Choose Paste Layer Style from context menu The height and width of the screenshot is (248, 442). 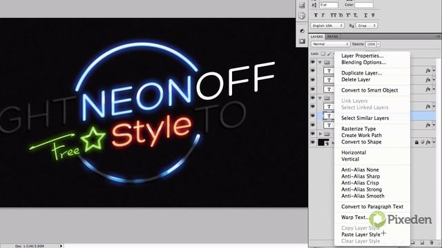(x=361, y=234)
